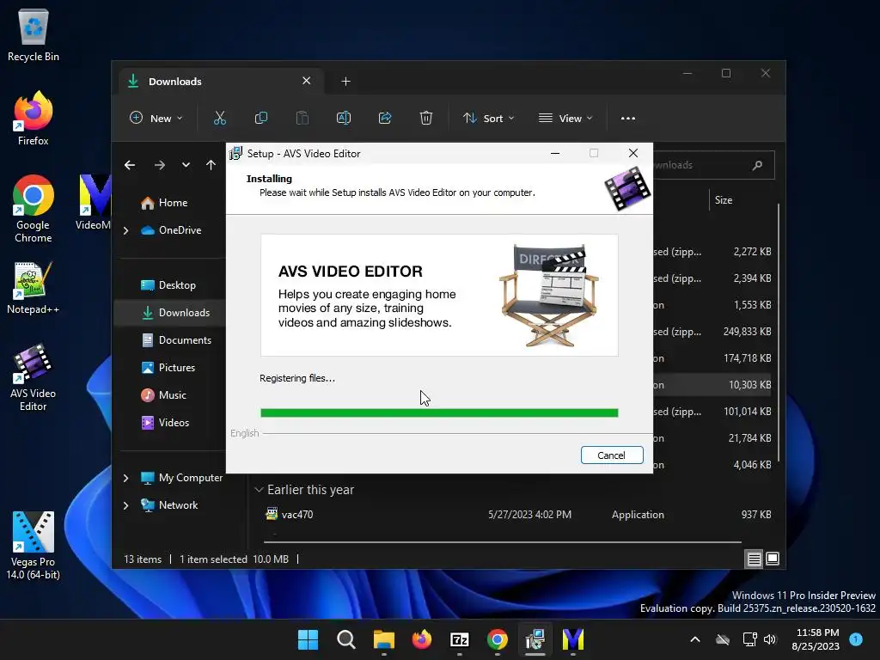Open Vegas Pro 14.0 desktop shortcut
880x660 pixels.
tap(34, 546)
